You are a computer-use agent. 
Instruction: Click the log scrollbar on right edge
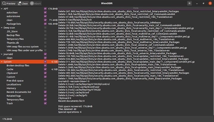213,76
